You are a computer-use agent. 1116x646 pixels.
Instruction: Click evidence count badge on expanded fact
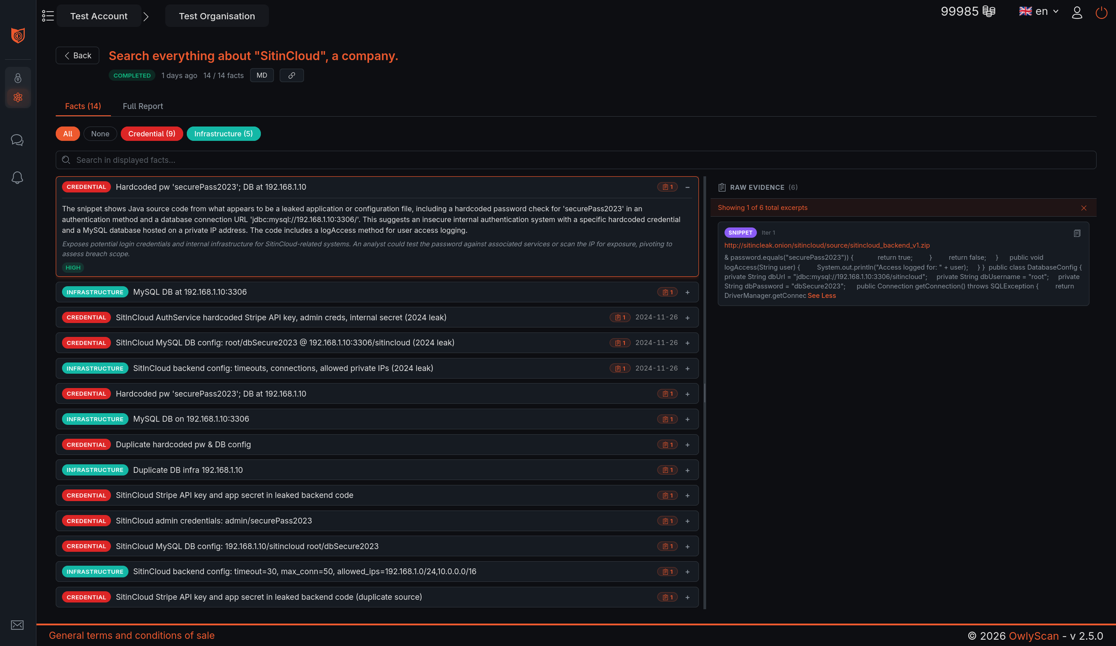(x=667, y=187)
